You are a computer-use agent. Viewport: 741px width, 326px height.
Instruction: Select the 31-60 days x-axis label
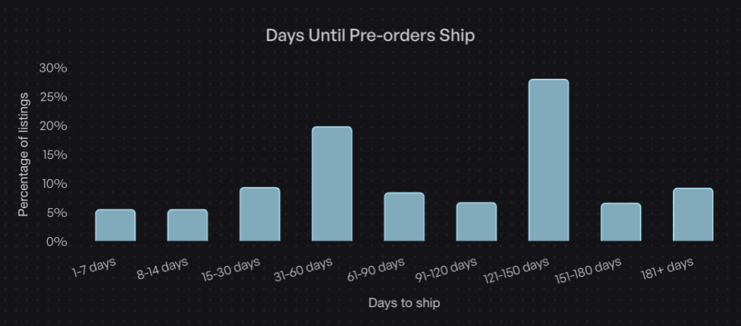tap(303, 270)
